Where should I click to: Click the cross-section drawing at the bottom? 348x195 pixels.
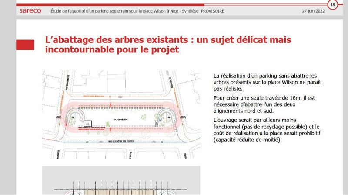click(121, 182)
